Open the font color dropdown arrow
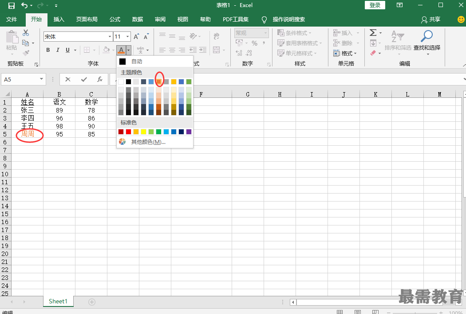 [x=128, y=50]
